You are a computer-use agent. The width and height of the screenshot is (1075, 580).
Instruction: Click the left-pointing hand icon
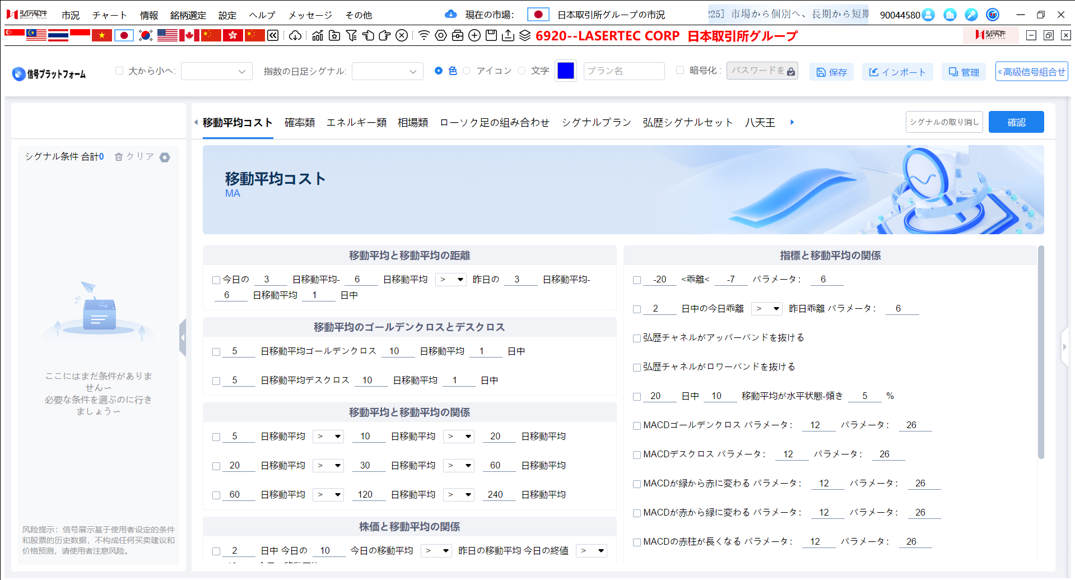(x=368, y=36)
